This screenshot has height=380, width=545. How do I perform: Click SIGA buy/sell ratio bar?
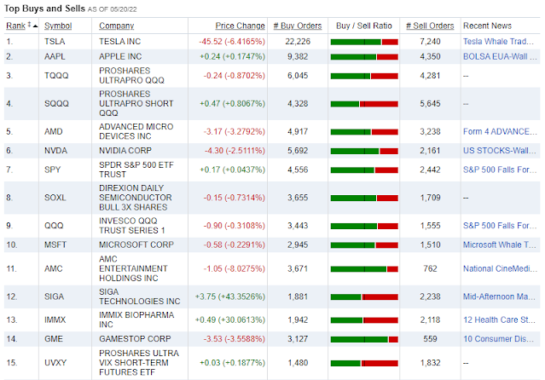364,297
